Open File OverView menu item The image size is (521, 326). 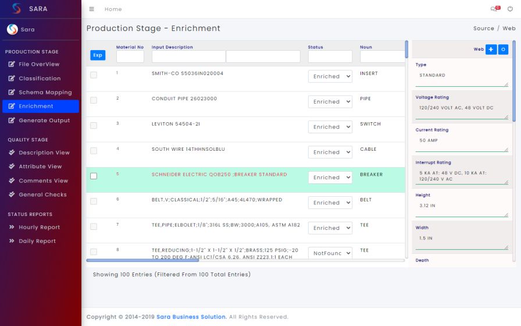click(x=41, y=64)
